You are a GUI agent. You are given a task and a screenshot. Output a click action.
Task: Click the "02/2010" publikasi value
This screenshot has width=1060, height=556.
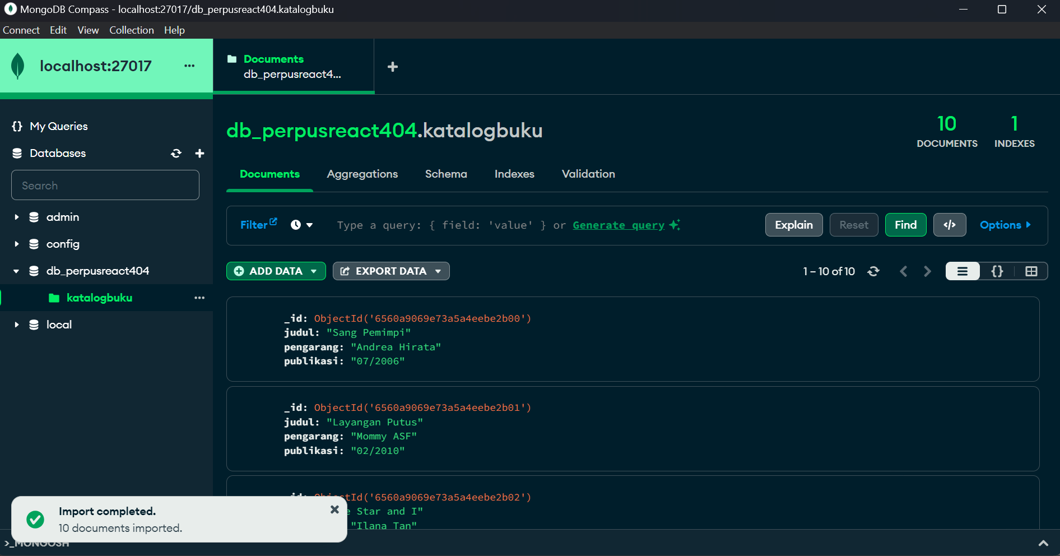click(378, 451)
